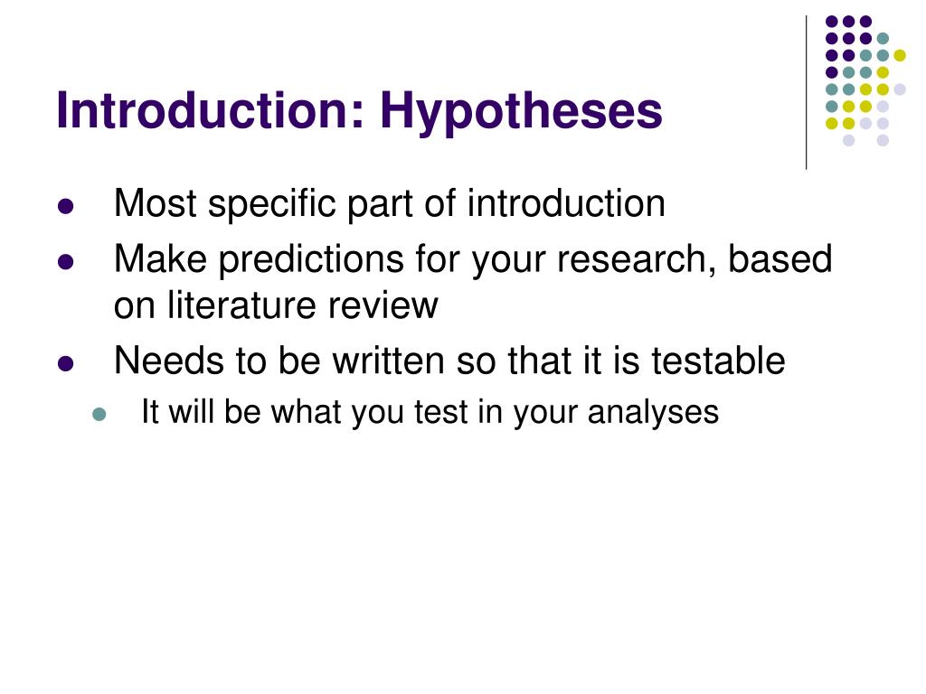Click the bullet before 'Most specific part'

65,206
